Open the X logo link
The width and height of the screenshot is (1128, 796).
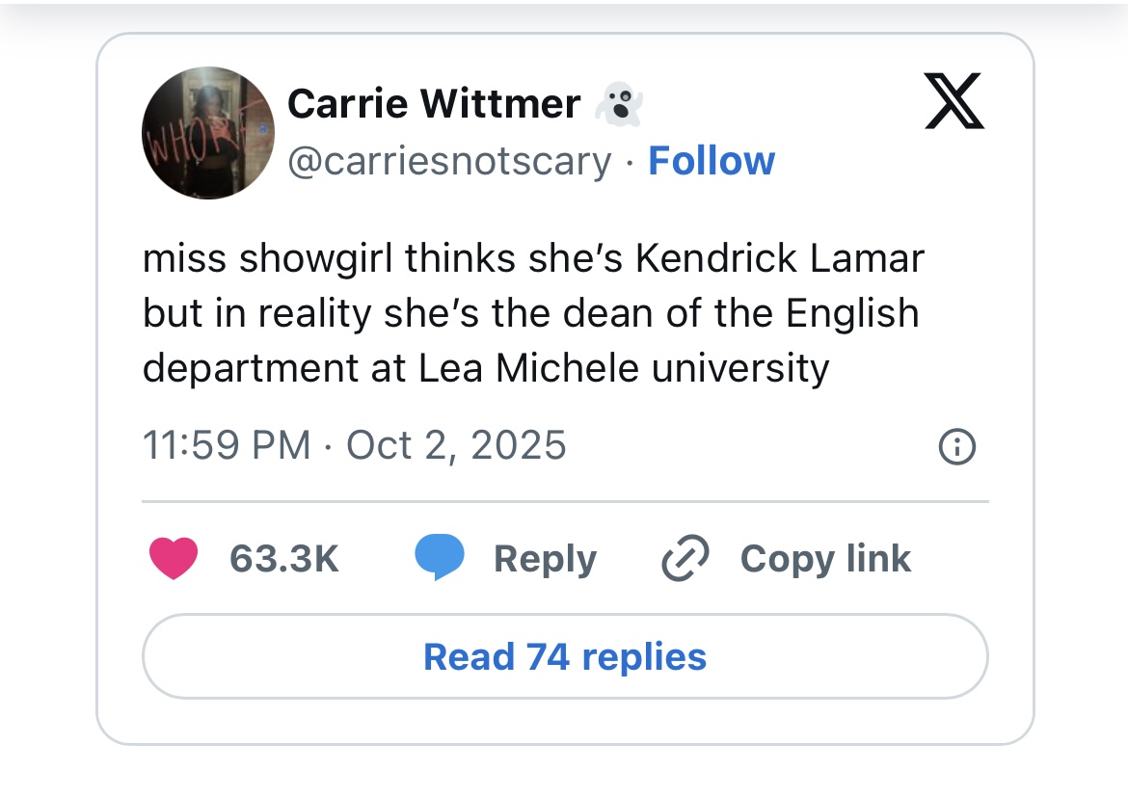tap(953, 101)
